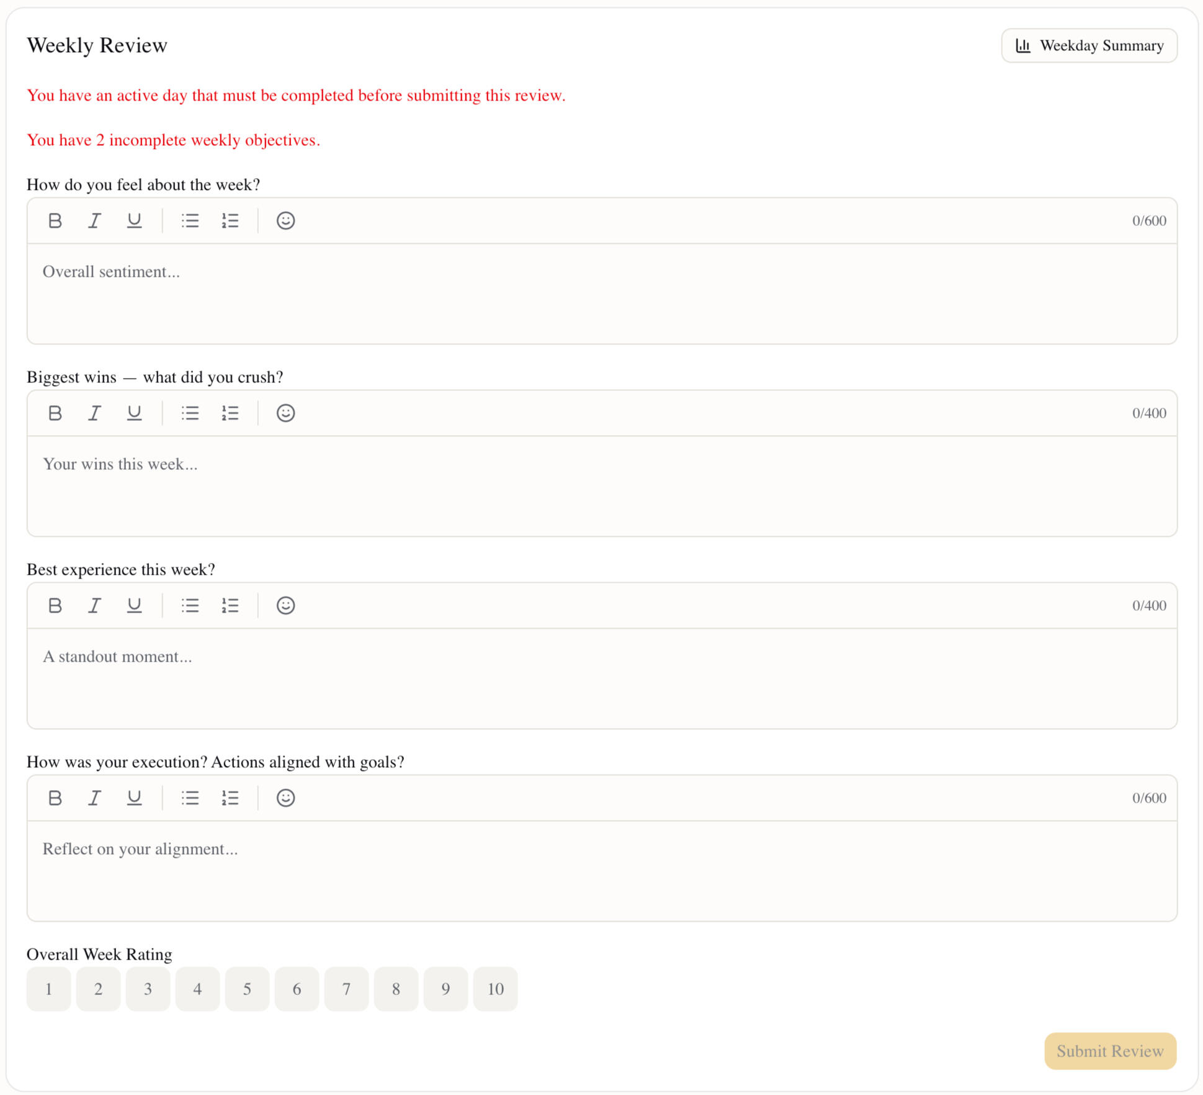Insert bullet list in the Best experience editor
The height and width of the screenshot is (1095, 1203).
tap(190, 605)
